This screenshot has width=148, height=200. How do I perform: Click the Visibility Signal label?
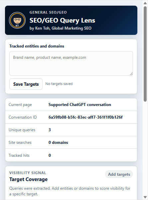[x=28, y=173]
